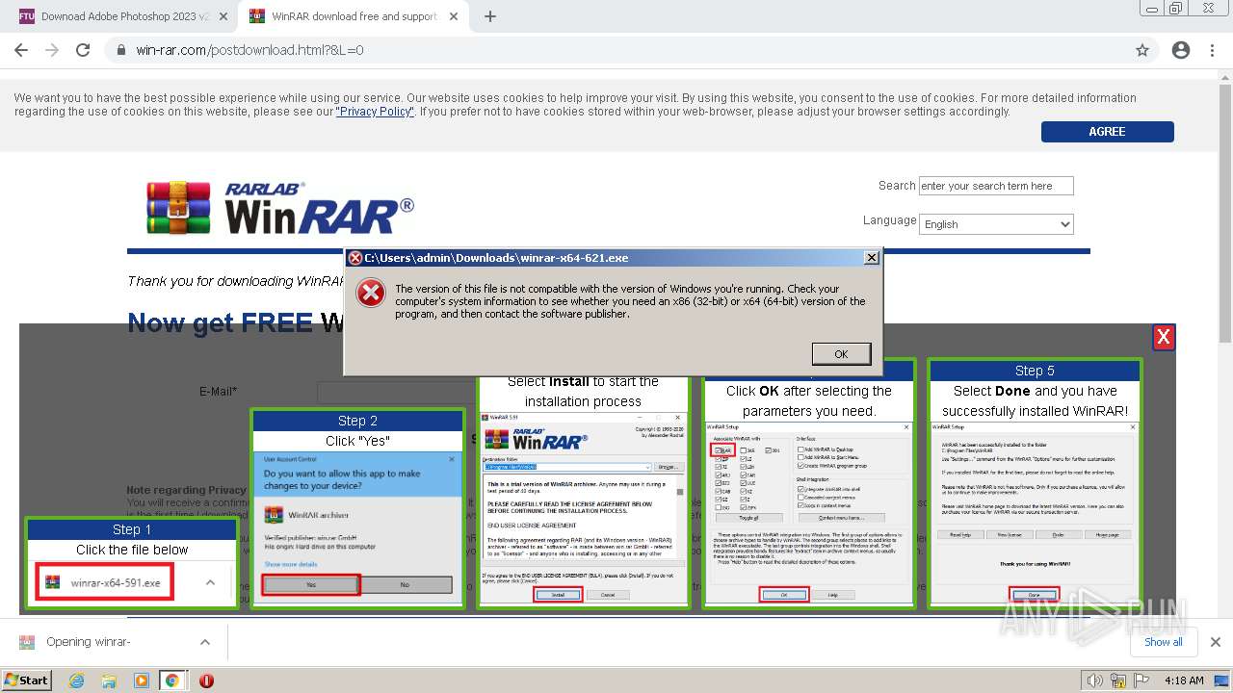
Task: Show all downloads
Action: tap(1163, 642)
